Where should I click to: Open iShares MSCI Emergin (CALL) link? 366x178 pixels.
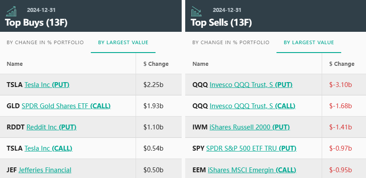(x=252, y=170)
